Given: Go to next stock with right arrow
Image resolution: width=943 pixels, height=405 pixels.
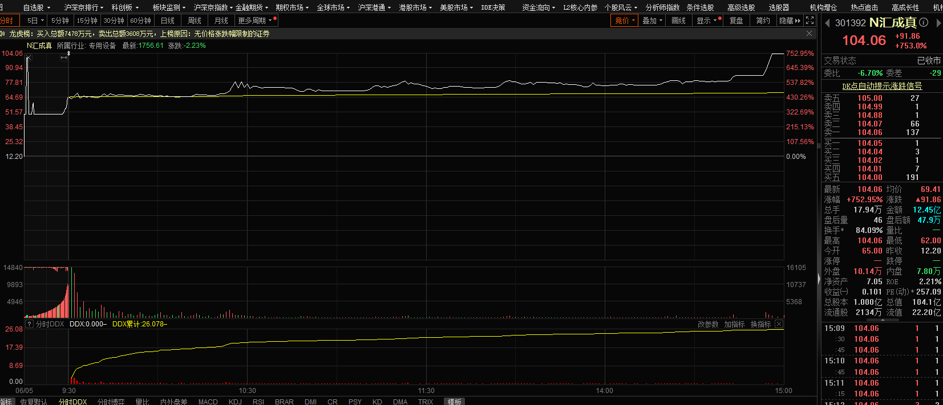Looking at the screenshot, I should tap(938, 23).
